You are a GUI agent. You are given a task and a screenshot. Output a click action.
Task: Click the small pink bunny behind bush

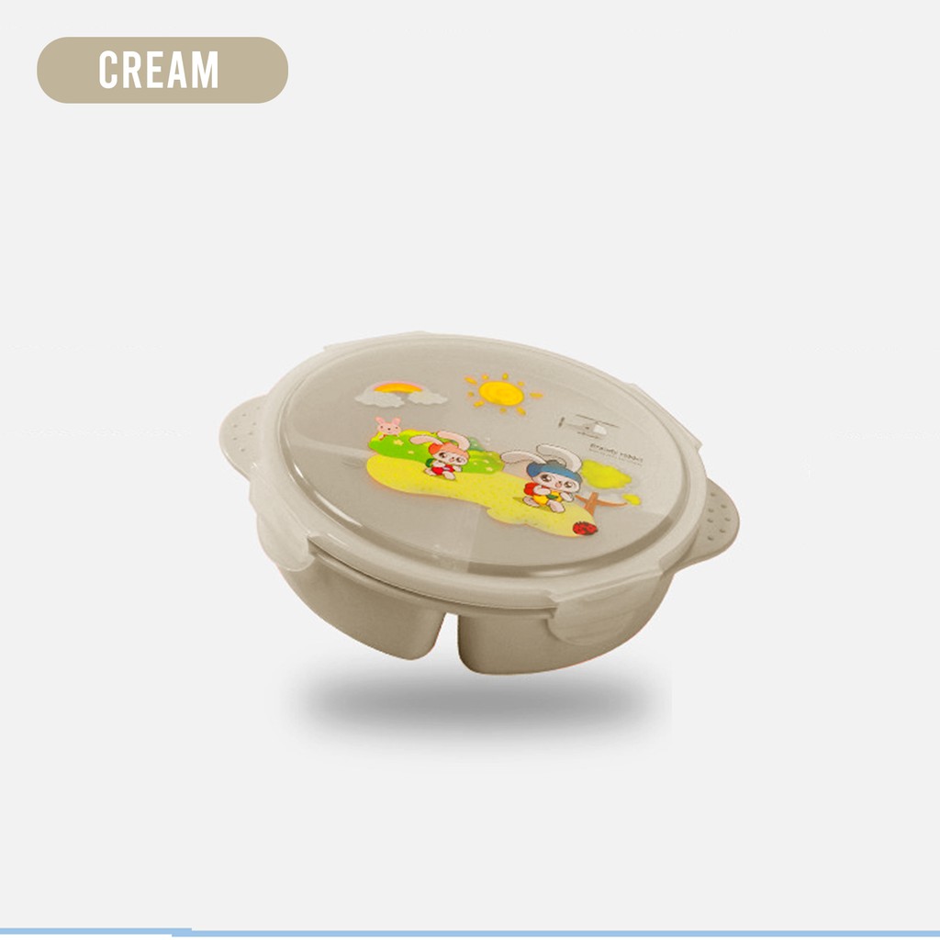pyautogui.click(x=388, y=427)
